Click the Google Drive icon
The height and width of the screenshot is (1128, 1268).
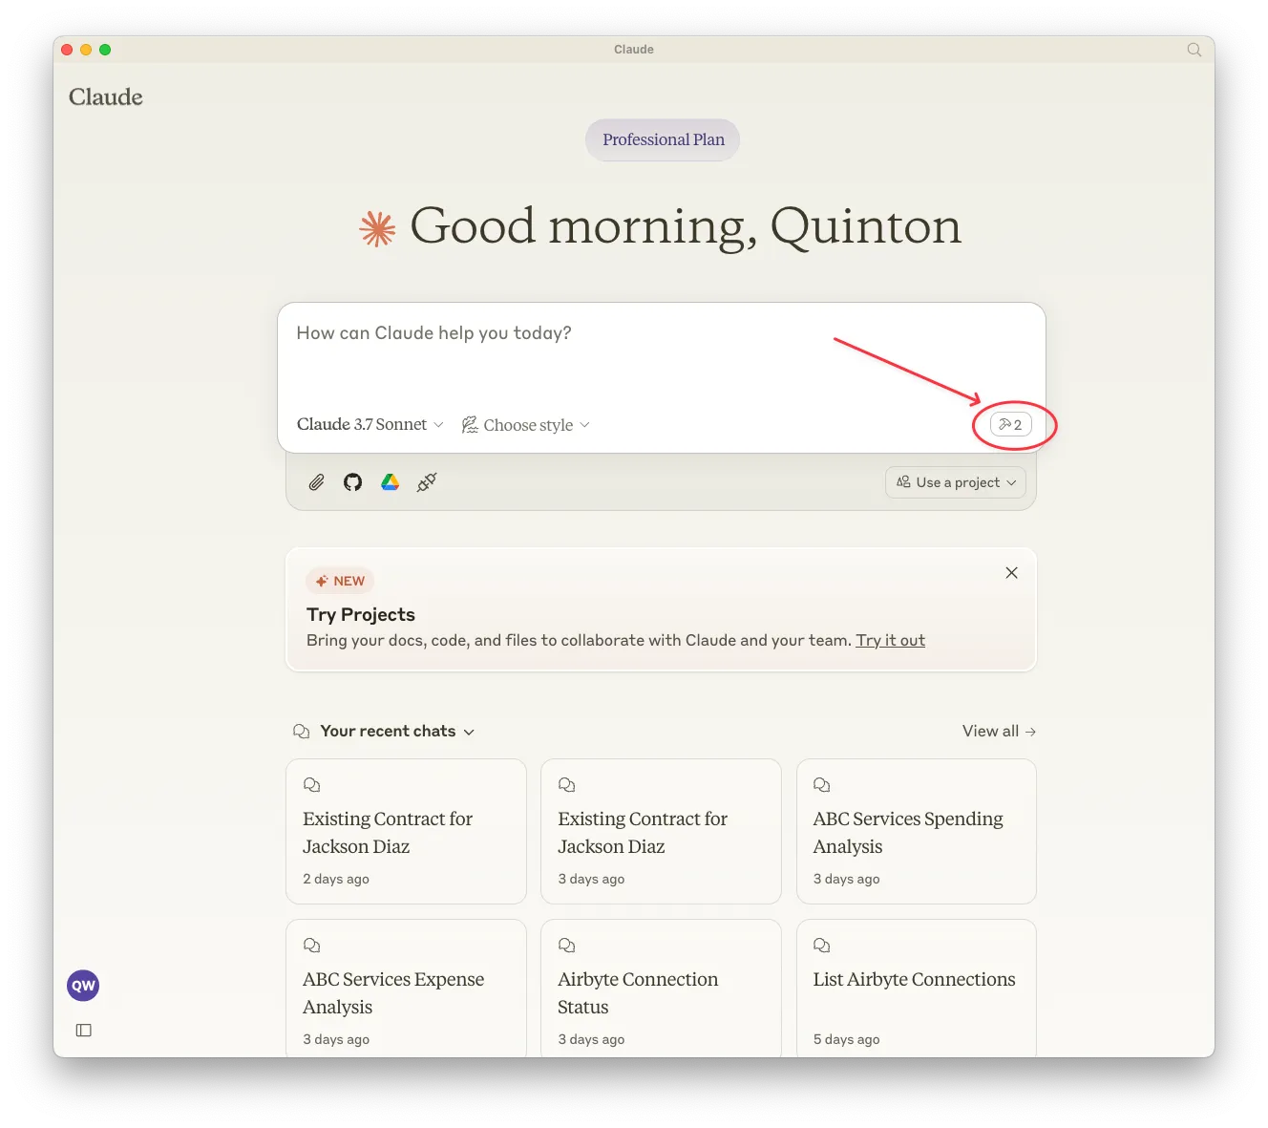coord(390,482)
